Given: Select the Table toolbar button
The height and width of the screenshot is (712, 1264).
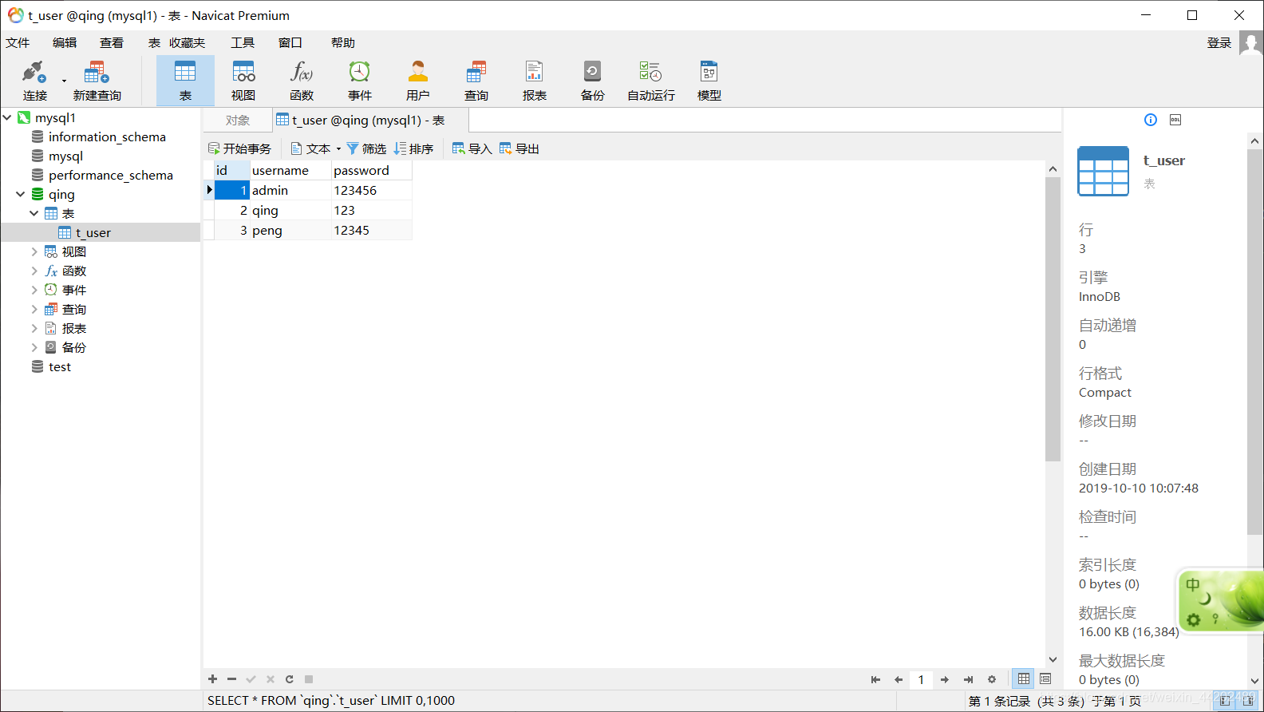Looking at the screenshot, I should click(185, 81).
